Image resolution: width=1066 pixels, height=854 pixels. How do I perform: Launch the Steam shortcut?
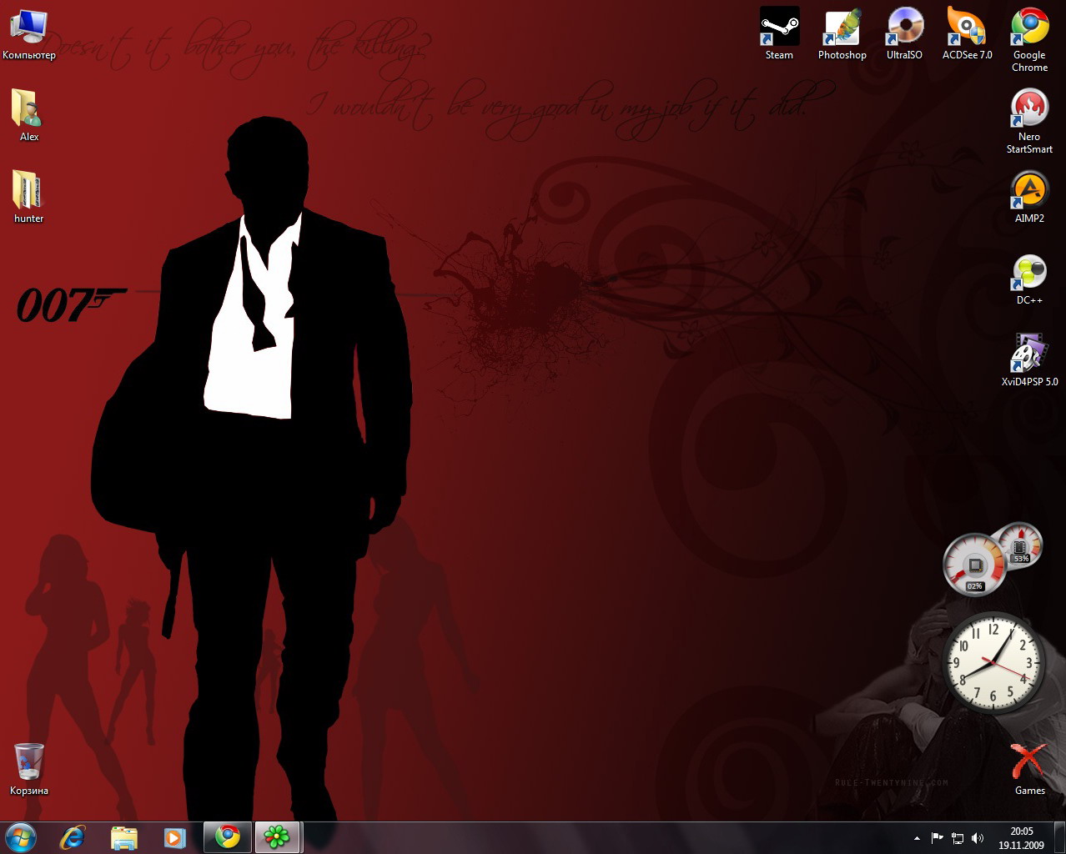click(x=779, y=34)
